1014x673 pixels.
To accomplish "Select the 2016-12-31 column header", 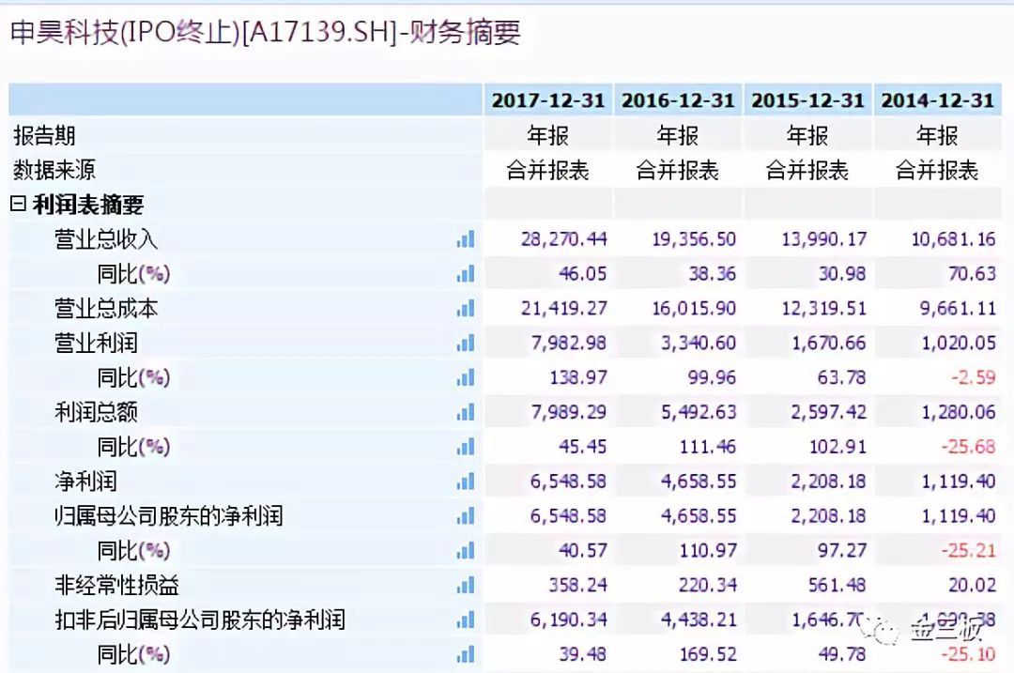I will pyautogui.click(x=678, y=100).
